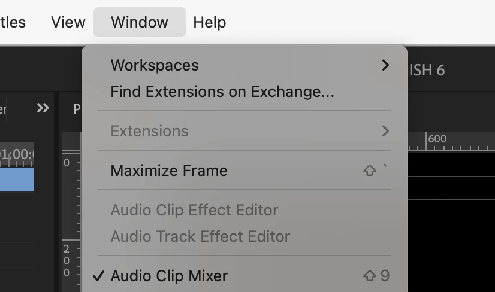Click the checkmark beside Audio Clip Mixer
The height and width of the screenshot is (292, 495).
click(98, 276)
